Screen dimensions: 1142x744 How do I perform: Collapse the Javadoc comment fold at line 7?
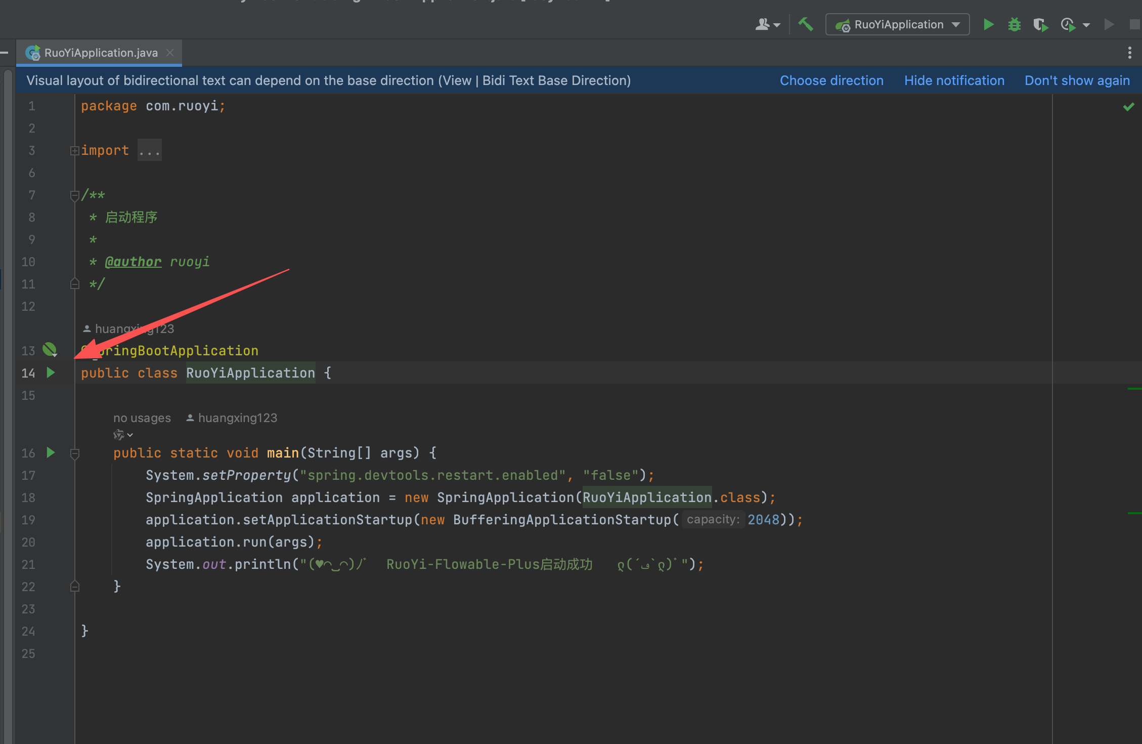pos(74,195)
